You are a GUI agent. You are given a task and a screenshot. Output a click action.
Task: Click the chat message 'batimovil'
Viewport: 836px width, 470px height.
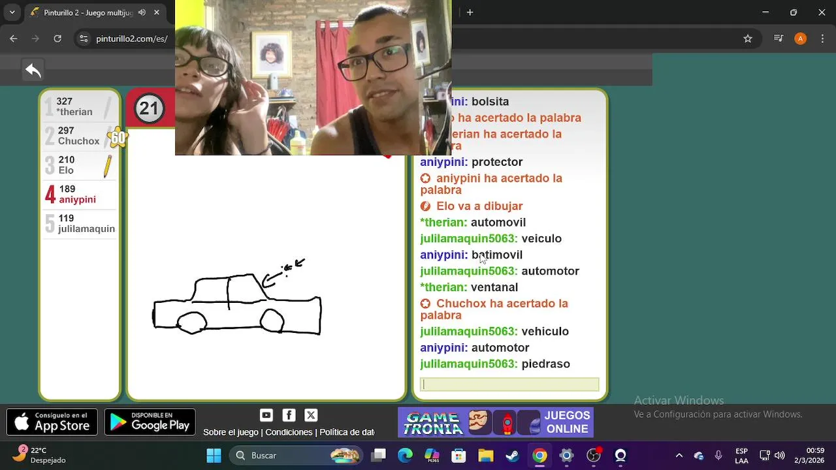click(x=497, y=255)
